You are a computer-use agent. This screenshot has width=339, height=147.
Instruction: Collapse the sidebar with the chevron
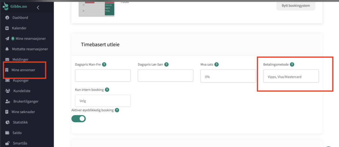point(38,7)
